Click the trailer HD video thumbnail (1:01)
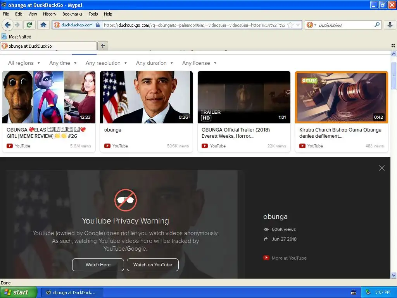The height and width of the screenshot is (298, 397). (244, 97)
